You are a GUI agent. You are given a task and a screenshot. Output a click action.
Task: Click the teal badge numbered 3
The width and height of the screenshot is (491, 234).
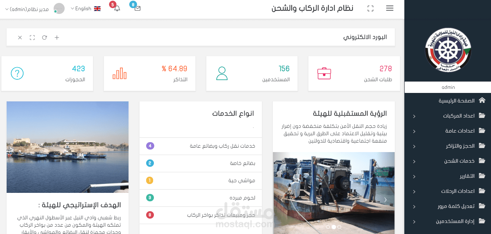(x=150, y=198)
